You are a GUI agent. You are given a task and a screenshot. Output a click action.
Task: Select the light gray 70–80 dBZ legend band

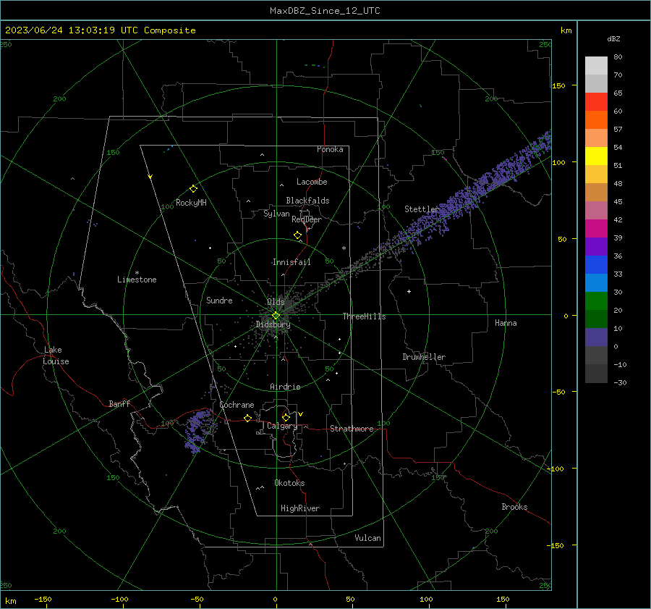click(x=596, y=66)
